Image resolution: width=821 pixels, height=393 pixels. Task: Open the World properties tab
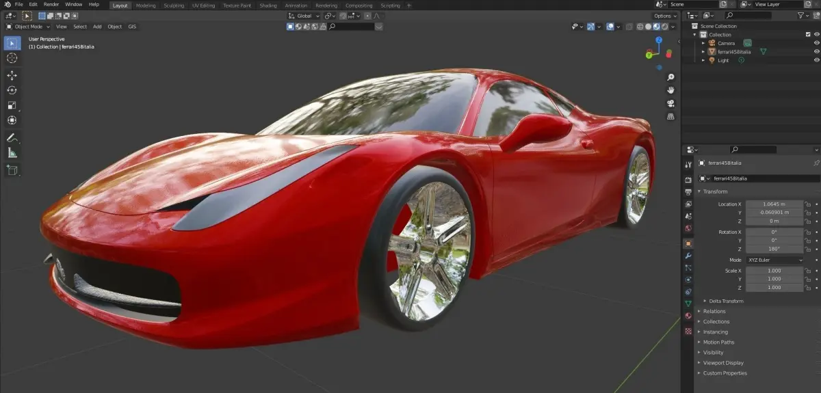pyautogui.click(x=688, y=228)
